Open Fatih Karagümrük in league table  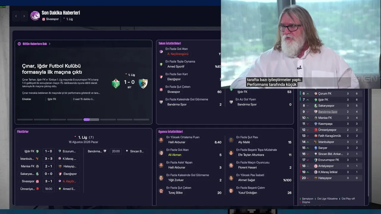[330, 136]
